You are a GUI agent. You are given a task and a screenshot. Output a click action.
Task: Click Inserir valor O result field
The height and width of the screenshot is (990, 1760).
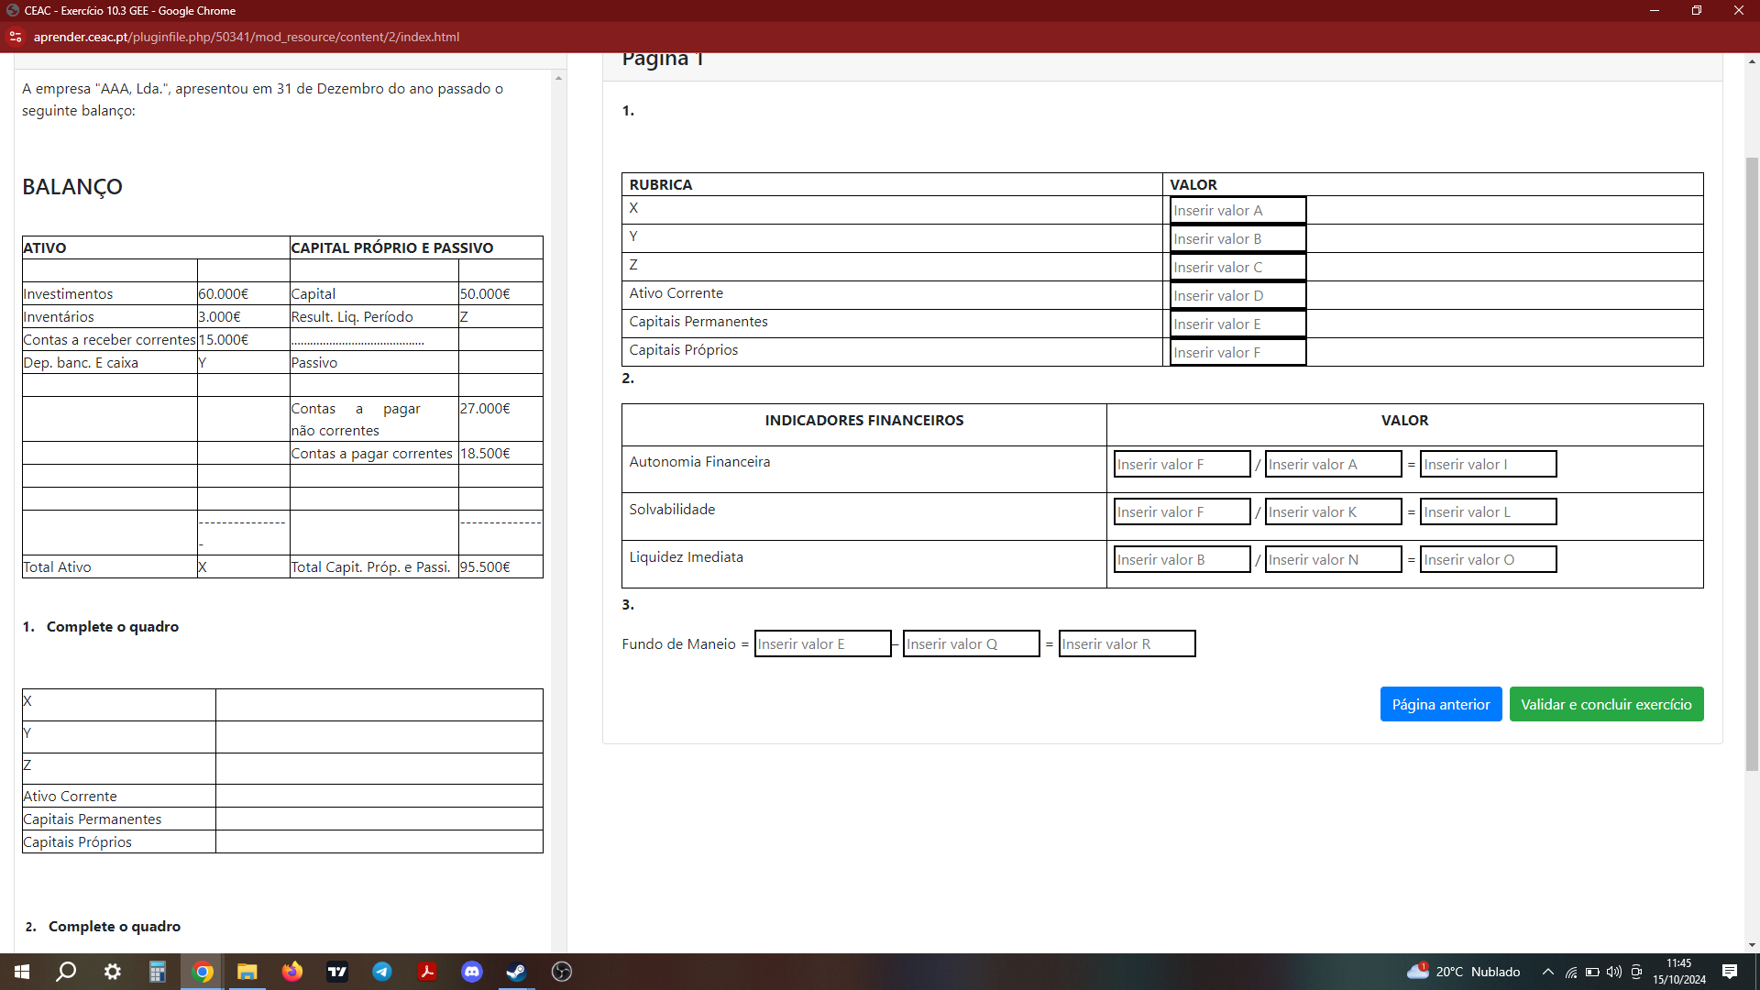tap(1488, 559)
